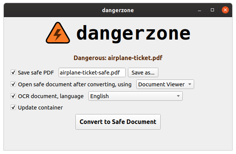
Task: Disable the OCR document checkbox
Action: 13,96
